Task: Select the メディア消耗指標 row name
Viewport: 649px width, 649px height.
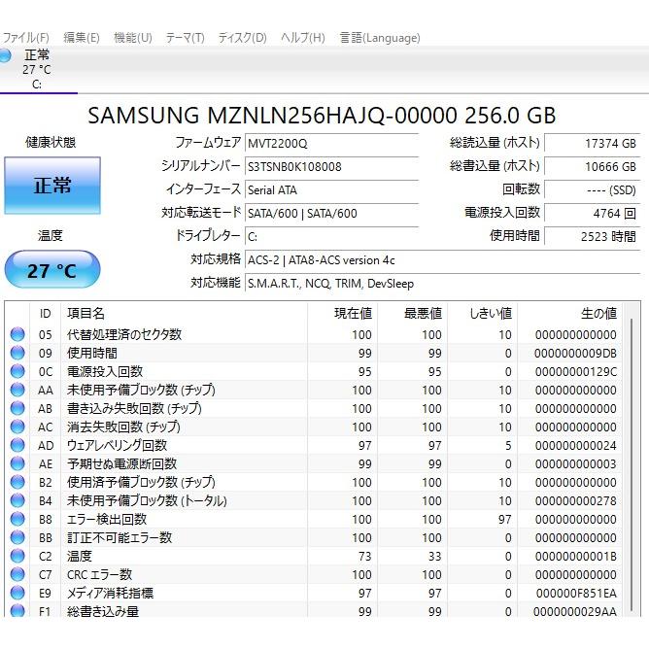Action: 110,593
